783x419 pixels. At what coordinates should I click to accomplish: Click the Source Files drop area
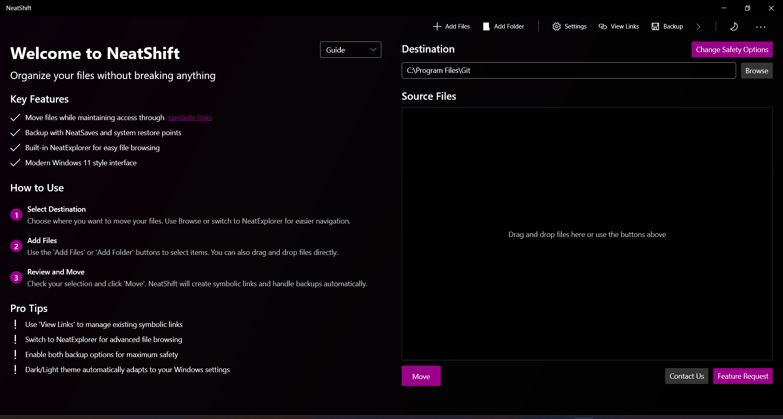[587, 234]
